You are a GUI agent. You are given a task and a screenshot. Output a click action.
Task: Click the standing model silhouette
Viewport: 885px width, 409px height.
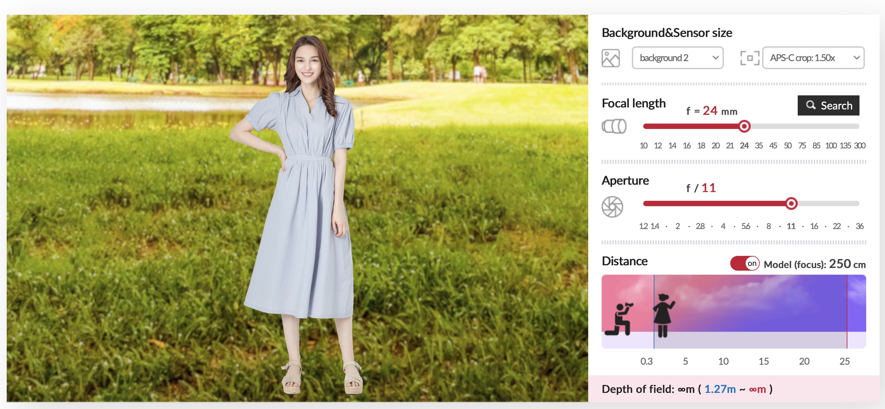663,315
